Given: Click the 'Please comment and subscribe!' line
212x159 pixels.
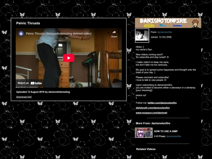Looking at the screenshot, I should [x=152, y=77].
